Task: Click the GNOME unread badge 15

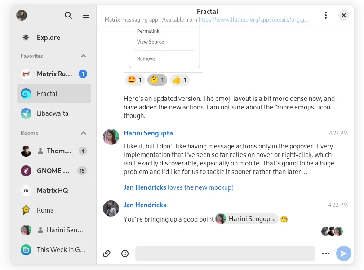Action: tap(82, 171)
